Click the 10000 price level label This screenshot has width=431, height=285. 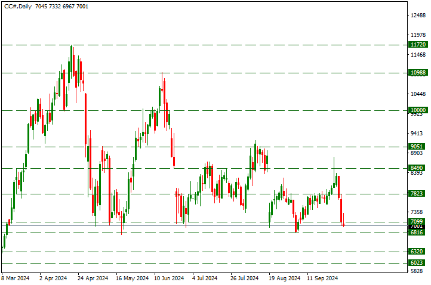[x=418, y=110]
